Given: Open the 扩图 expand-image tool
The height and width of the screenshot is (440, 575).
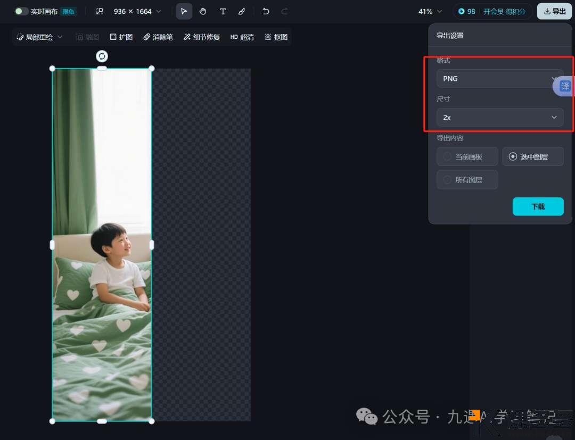Looking at the screenshot, I should point(121,37).
